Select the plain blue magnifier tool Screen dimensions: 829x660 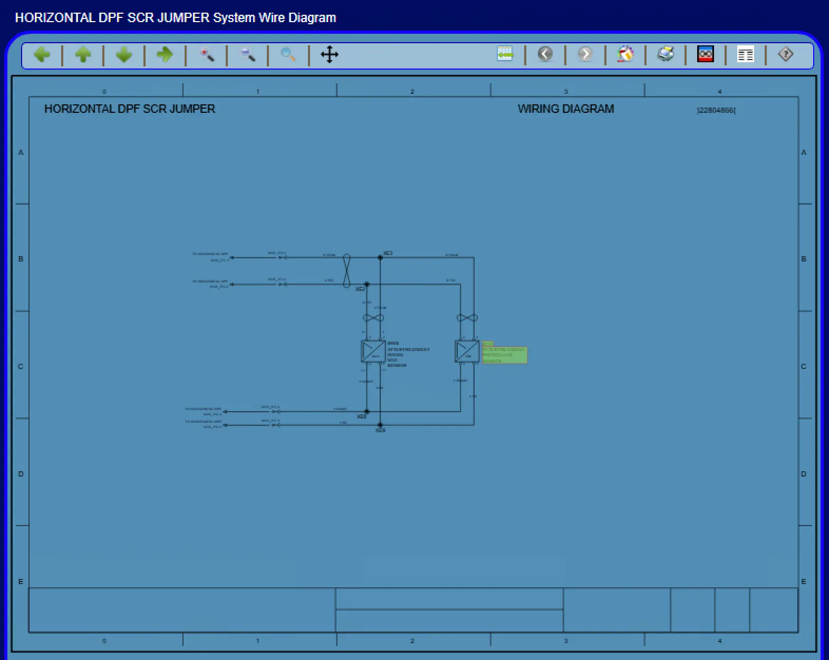pos(288,54)
